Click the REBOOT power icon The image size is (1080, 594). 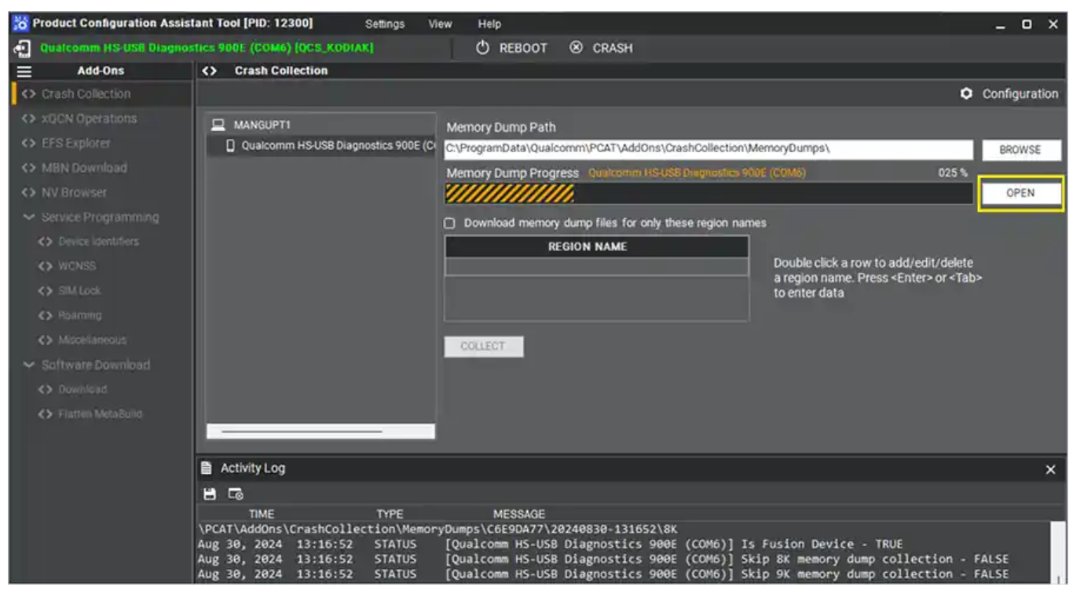(483, 48)
